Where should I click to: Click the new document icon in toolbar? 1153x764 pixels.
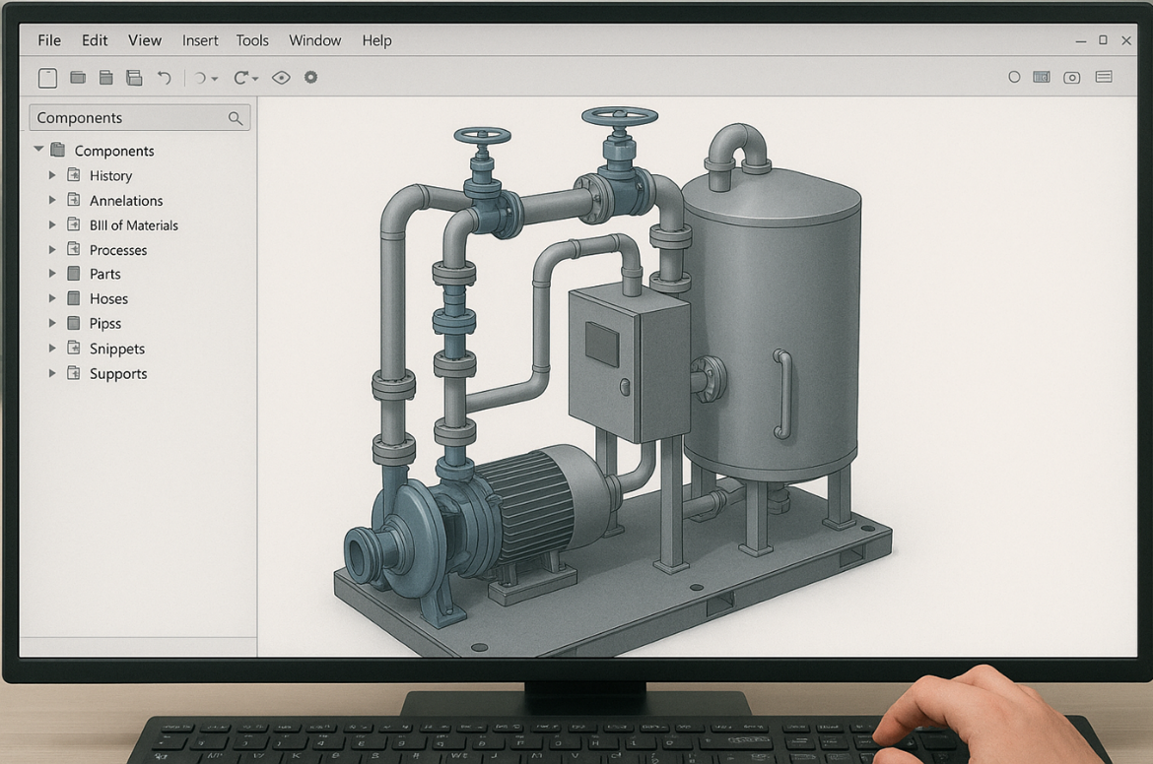click(47, 78)
